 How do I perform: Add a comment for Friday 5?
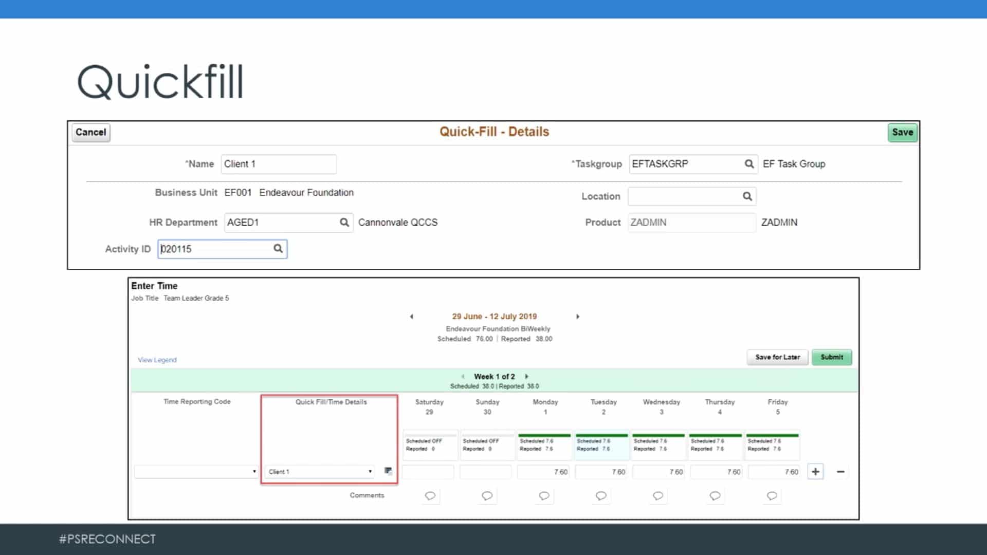(772, 496)
